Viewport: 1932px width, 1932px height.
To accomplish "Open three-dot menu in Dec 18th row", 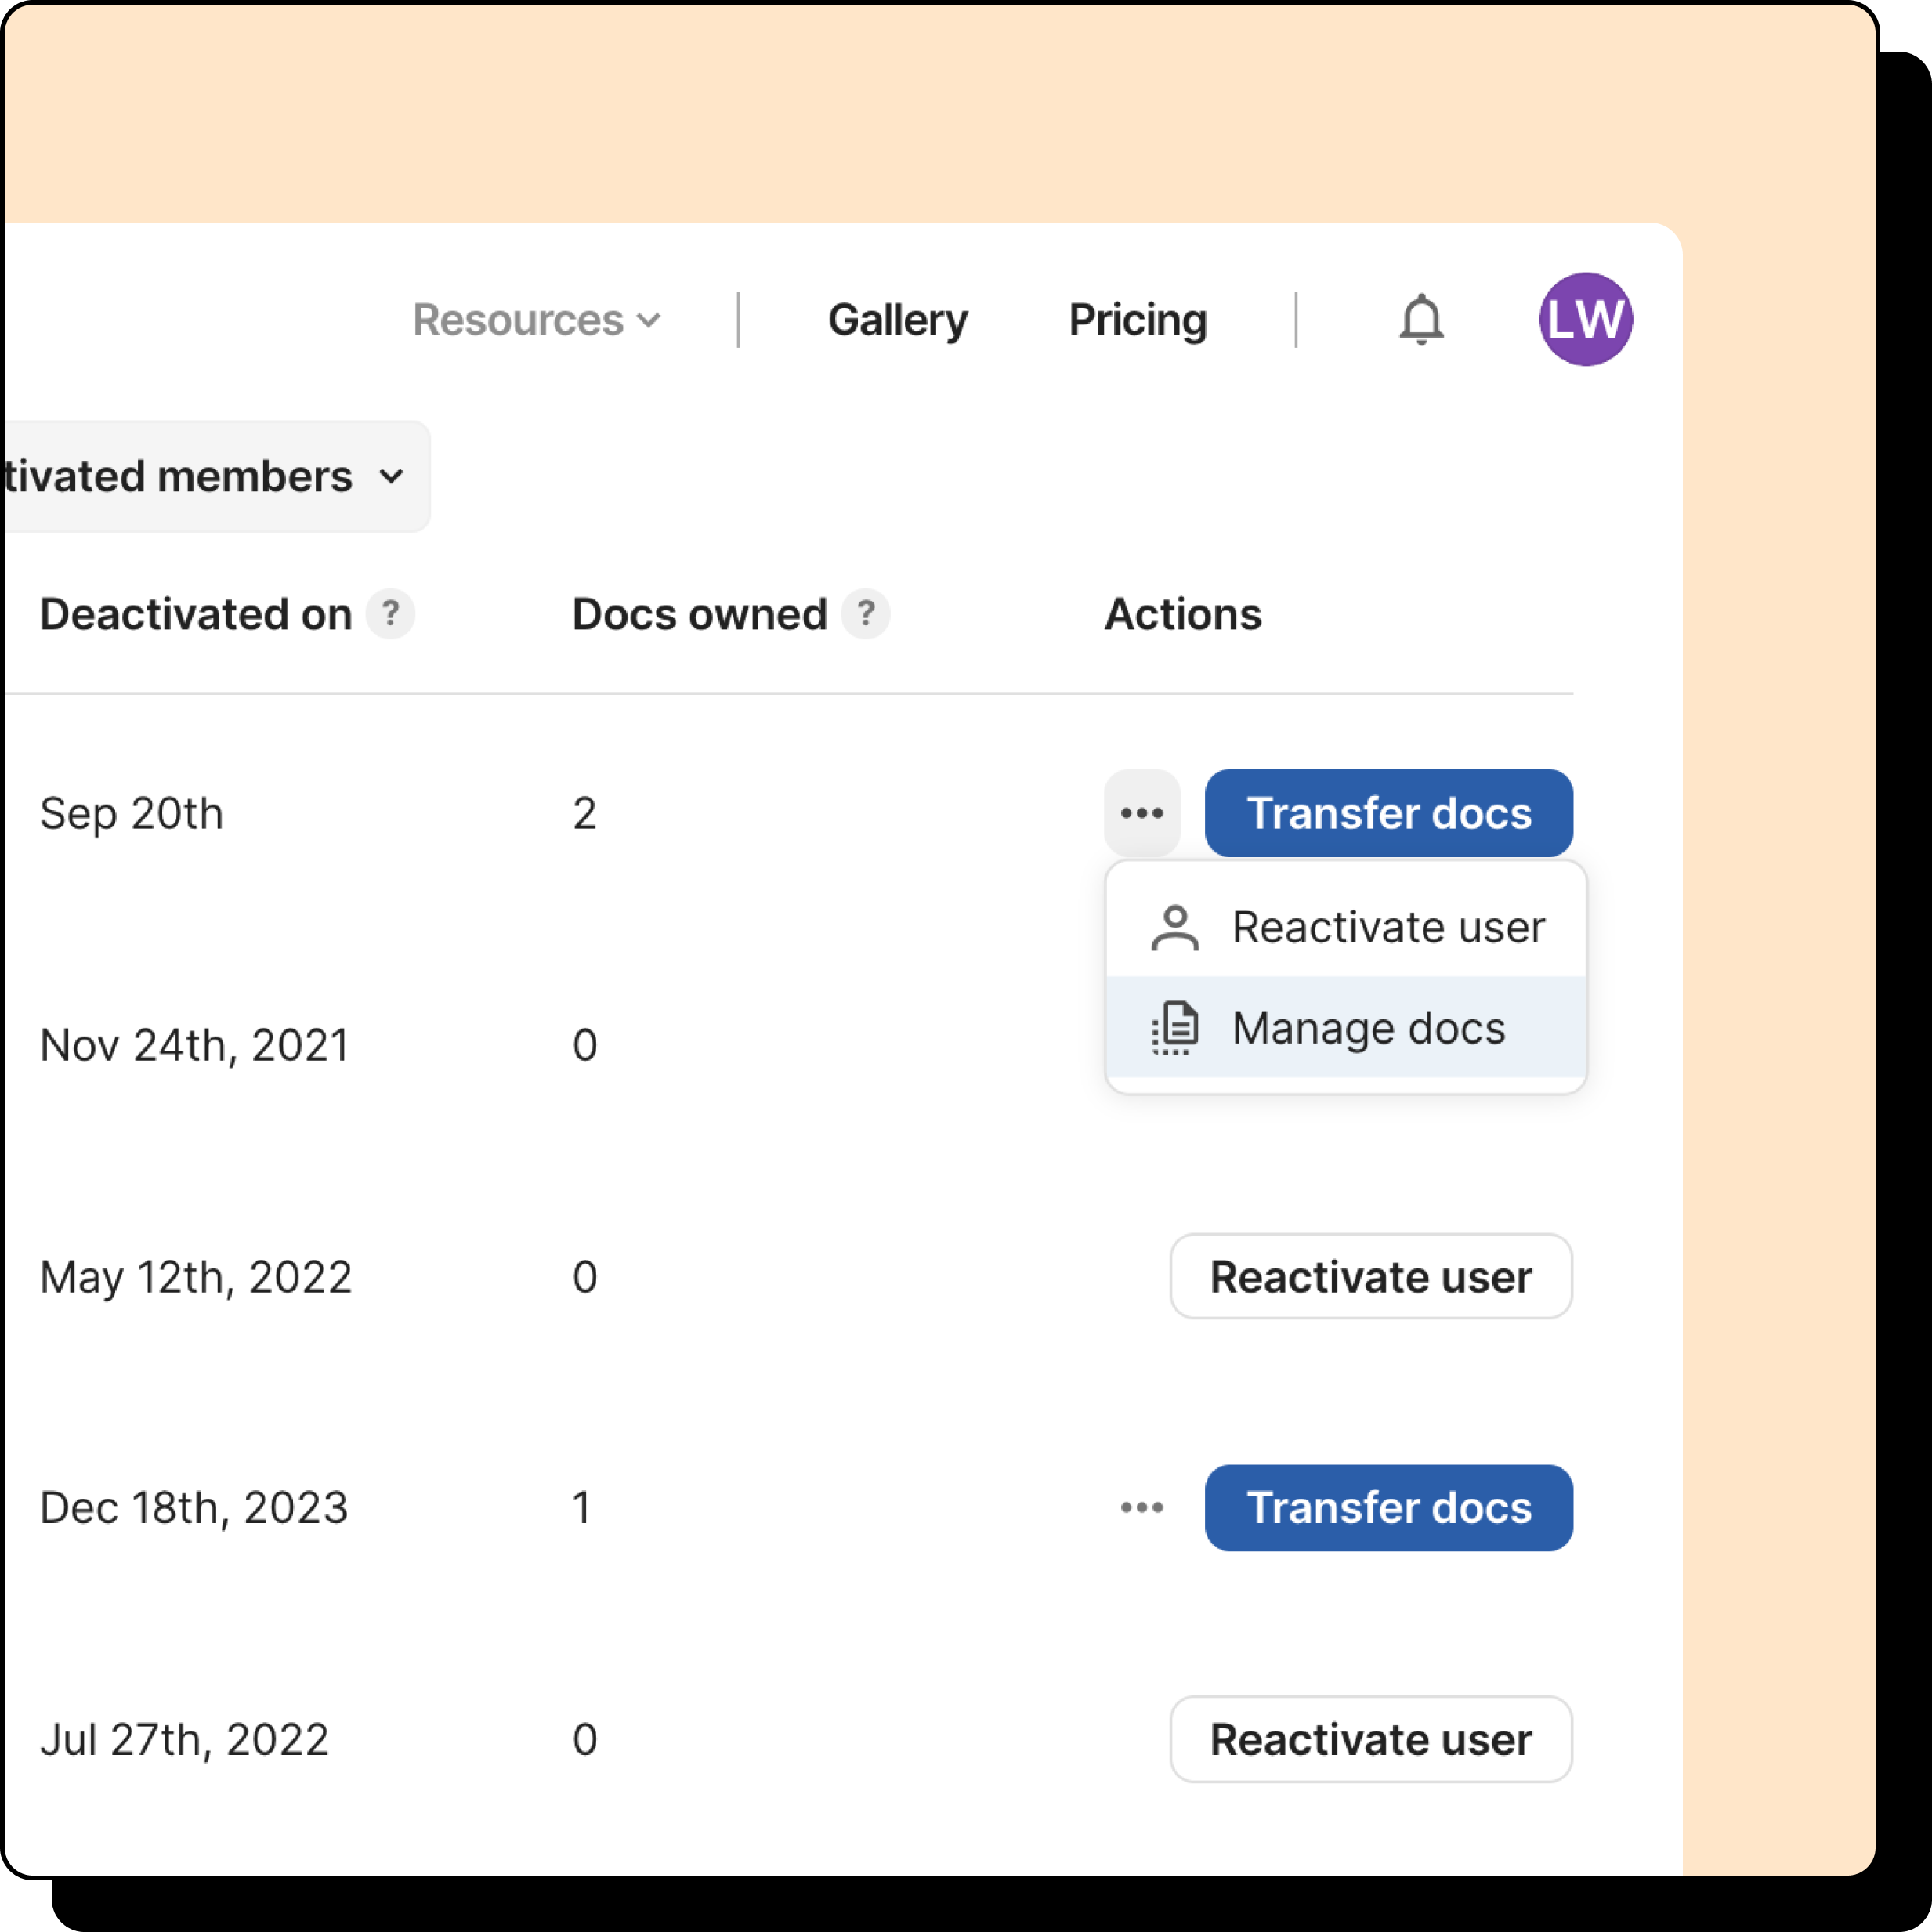I will [1142, 1507].
